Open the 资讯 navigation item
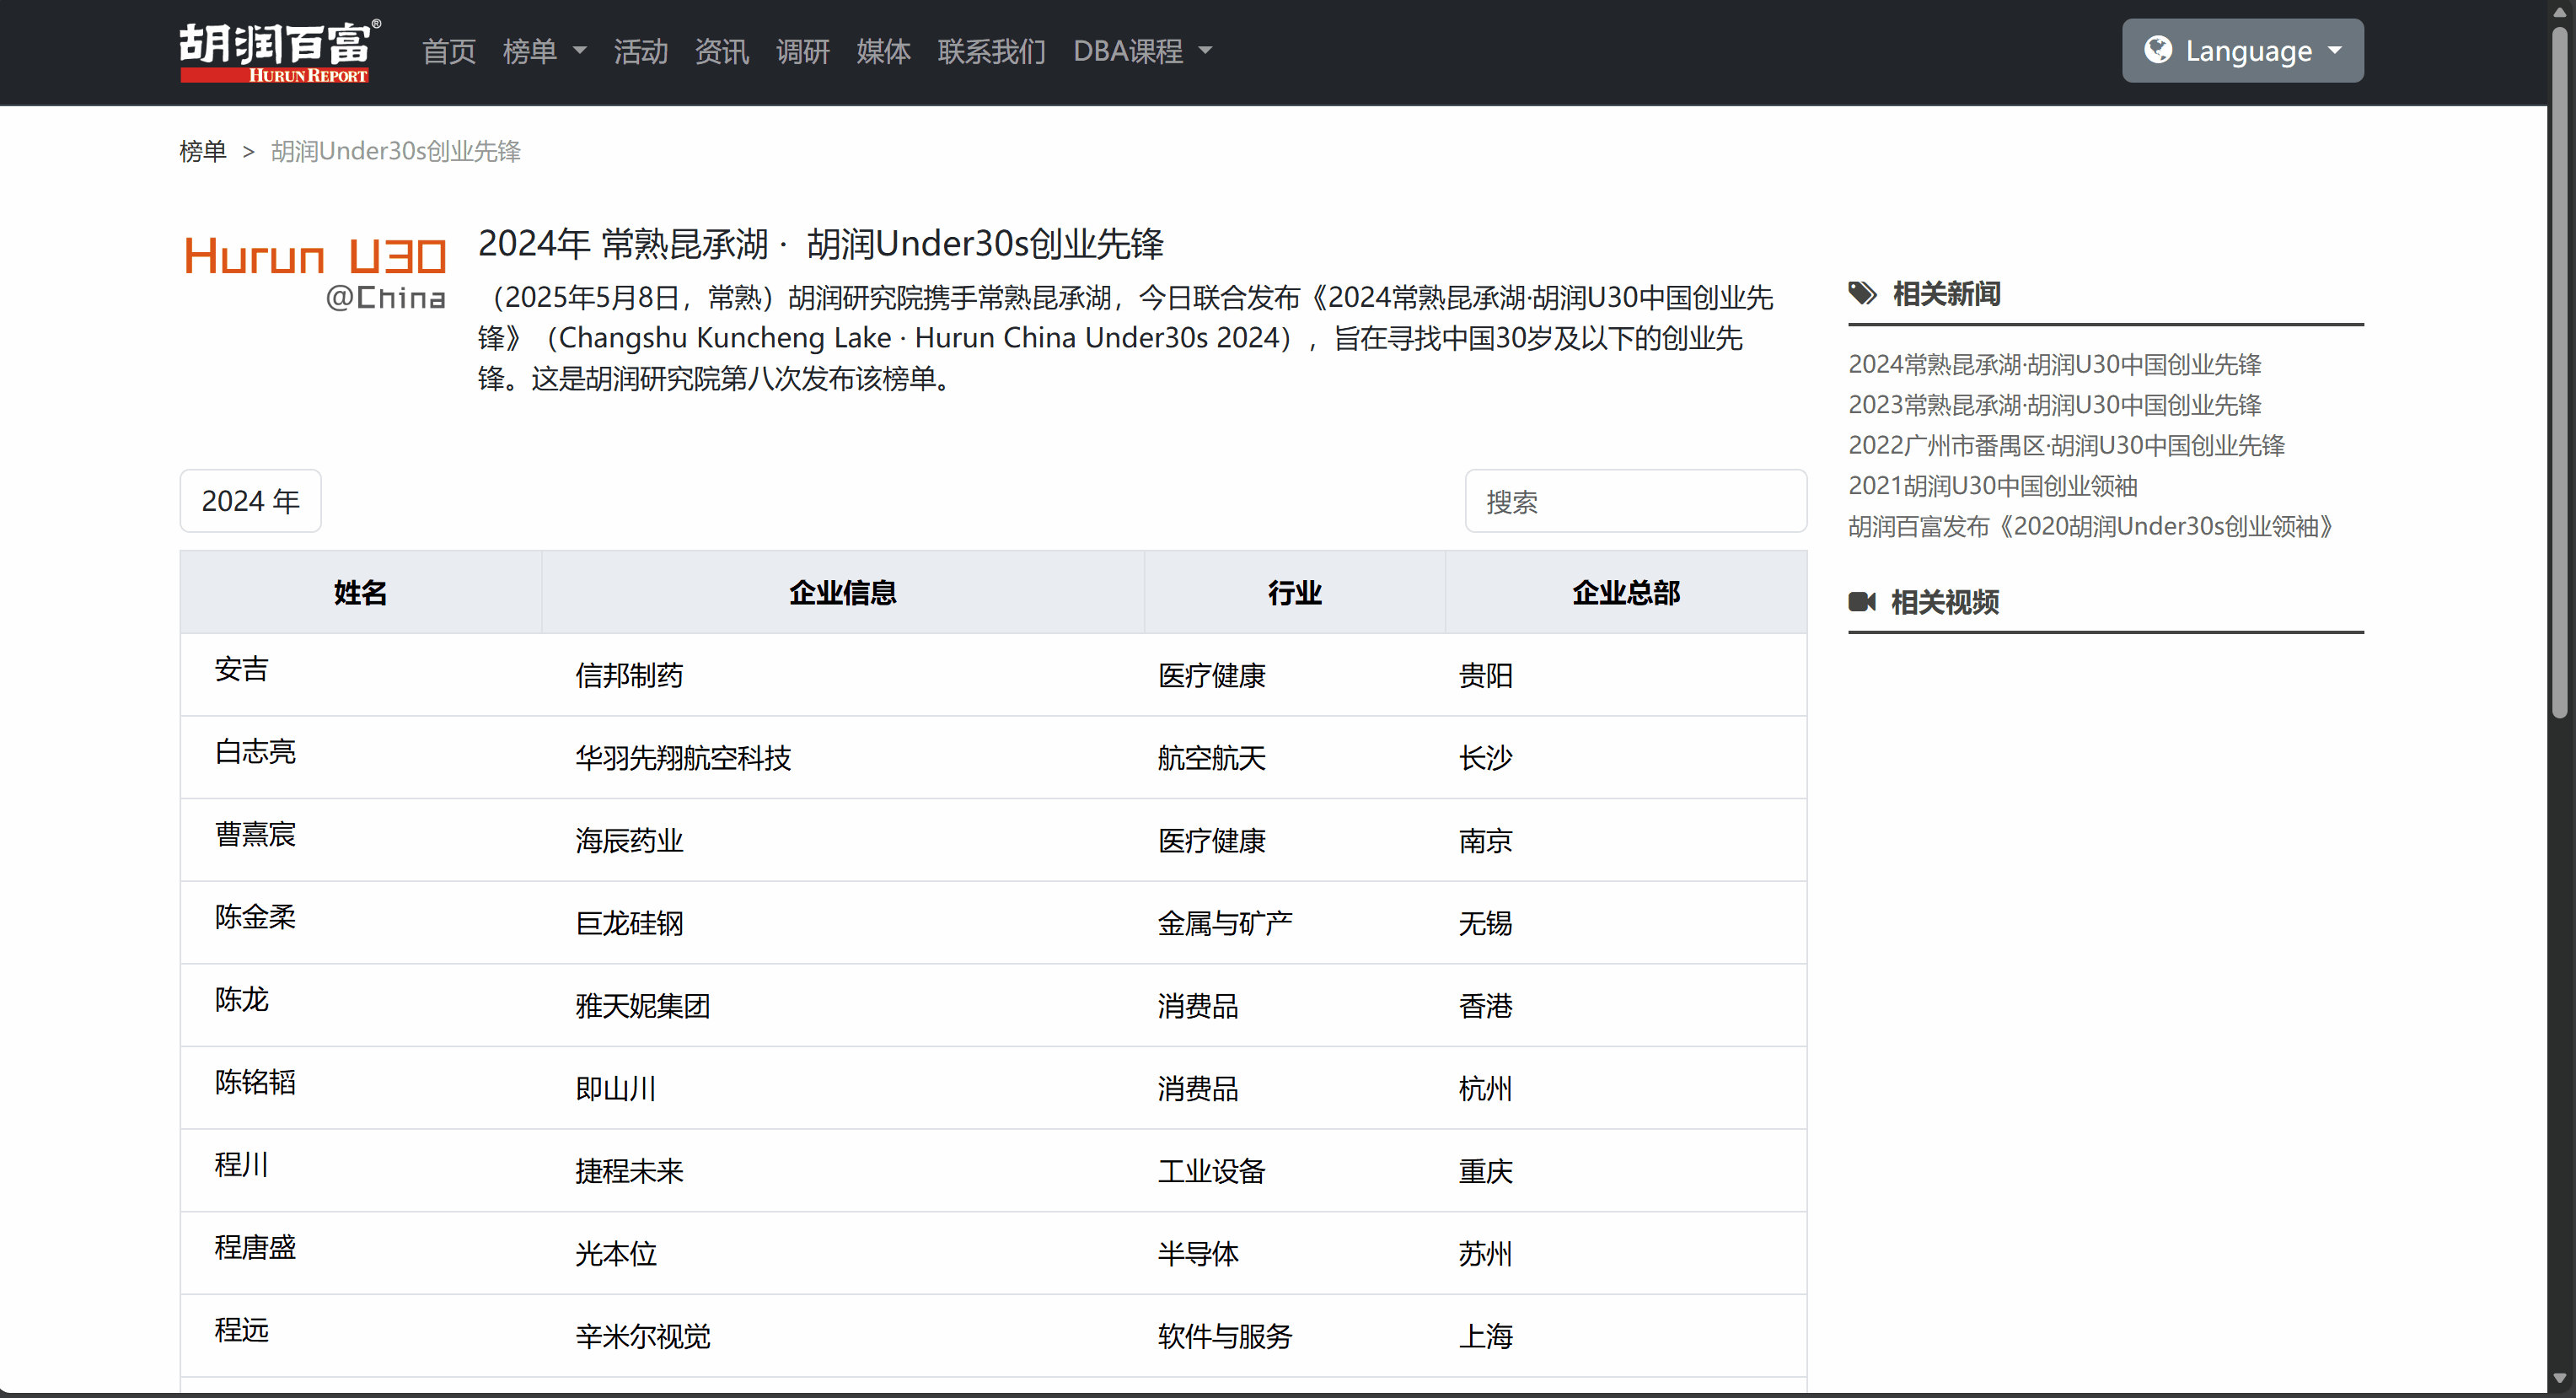 [721, 51]
